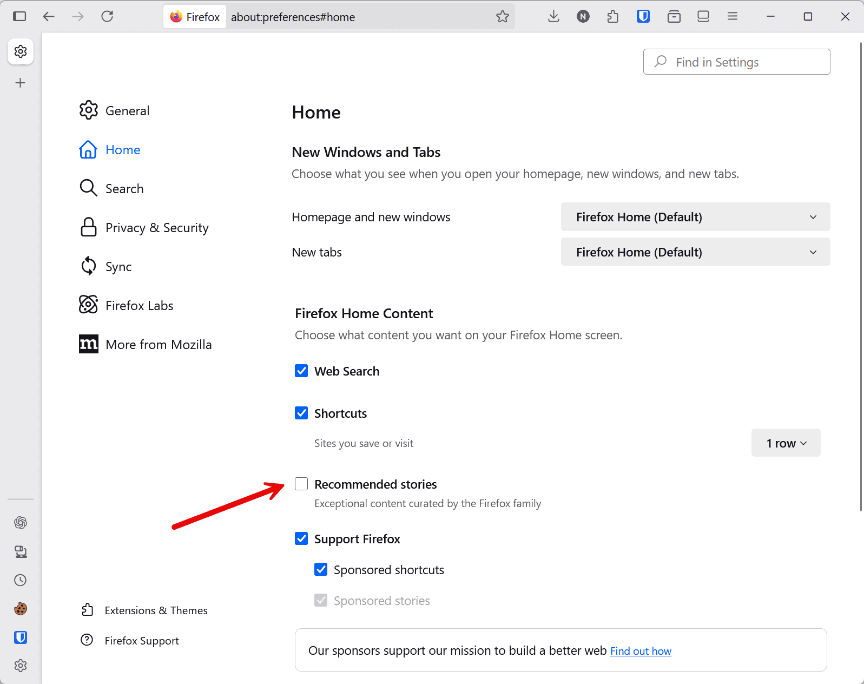
Task: Open the AI chatbot sidebar icon
Action: [21, 522]
